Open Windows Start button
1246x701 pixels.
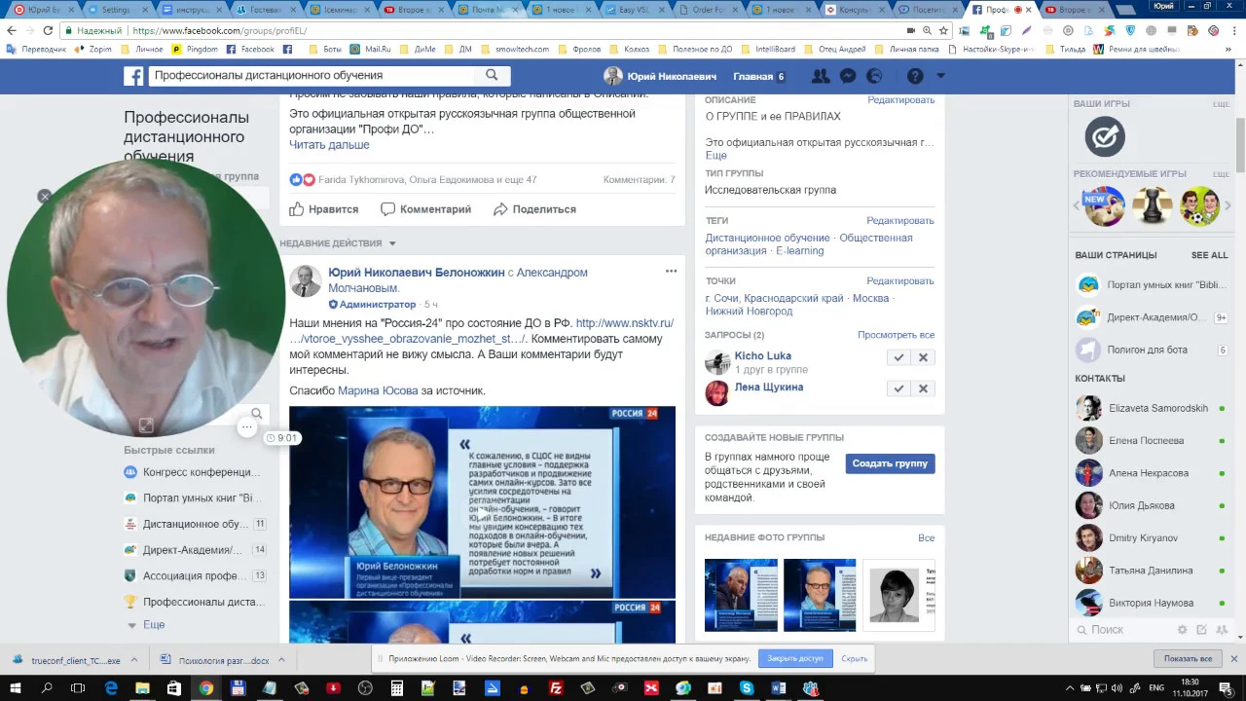(x=16, y=688)
